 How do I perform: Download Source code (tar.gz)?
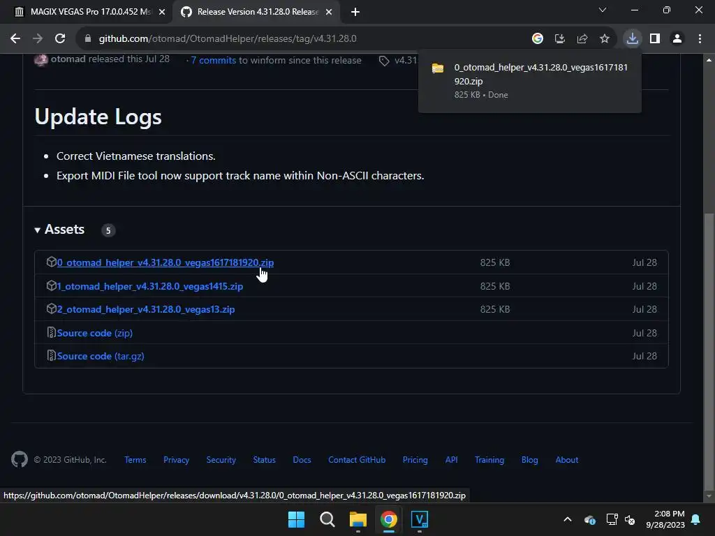(x=101, y=356)
